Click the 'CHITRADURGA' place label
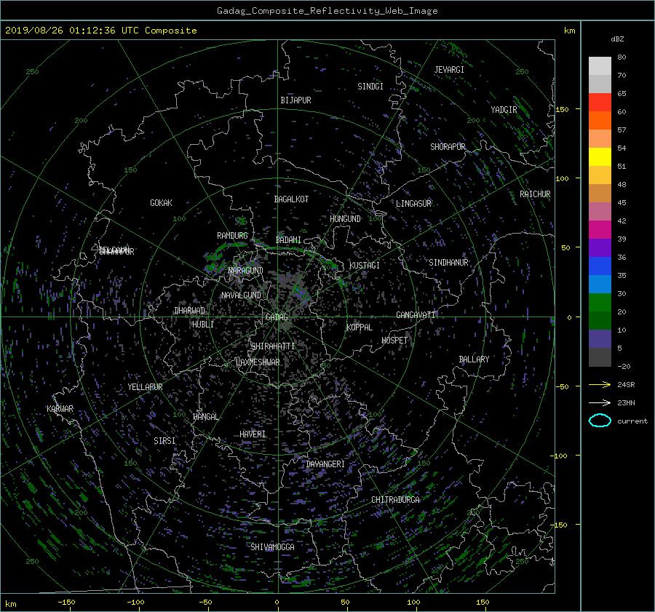This screenshot has width=655, height=612. (395, 500)
